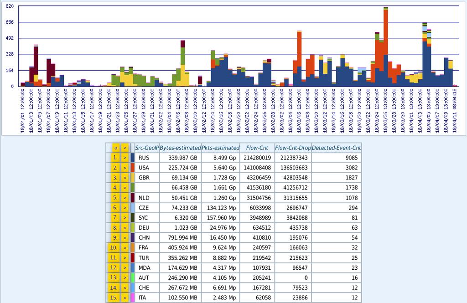The image size is (467, 303).
Task: Sort by Pkts-estimated column header
Action: (220, 148)
